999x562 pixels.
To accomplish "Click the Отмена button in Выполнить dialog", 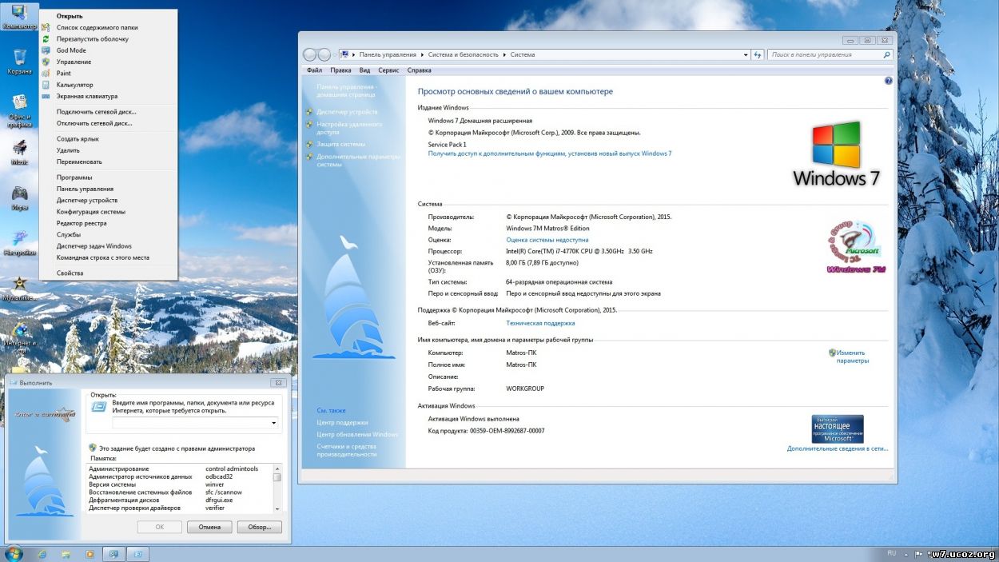I will point(209,526).
